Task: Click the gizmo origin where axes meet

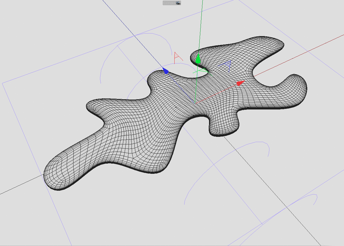Action: click(195, 103)
